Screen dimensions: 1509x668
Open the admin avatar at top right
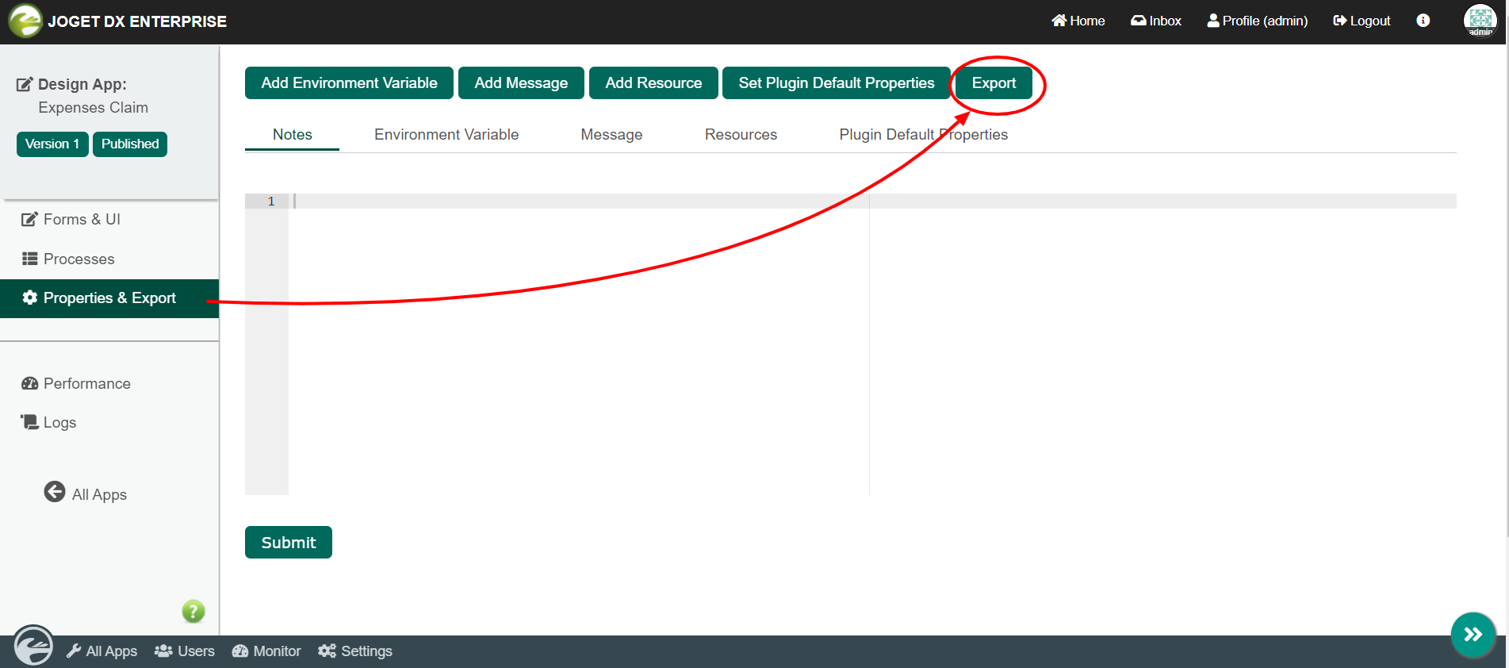[1480, 21]
